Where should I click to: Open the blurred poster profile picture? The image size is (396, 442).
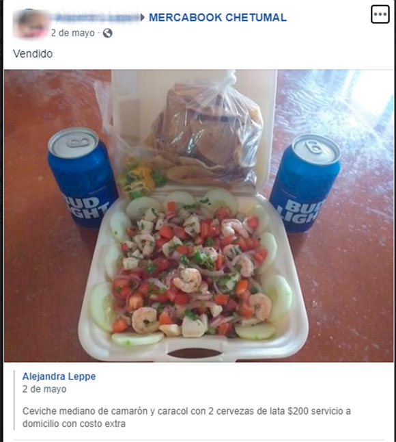[x=31, y=24]
